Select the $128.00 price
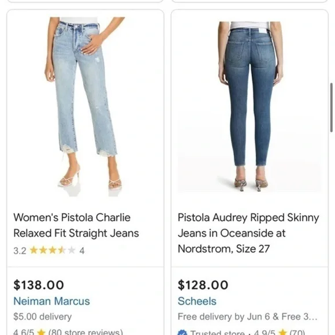The image size is (335, 335). point(203,285)
